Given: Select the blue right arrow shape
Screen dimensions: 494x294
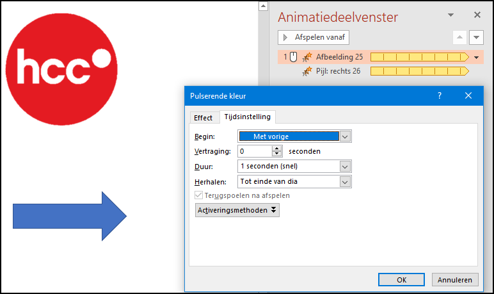Looking at the screenshot, I should [70, 216].
